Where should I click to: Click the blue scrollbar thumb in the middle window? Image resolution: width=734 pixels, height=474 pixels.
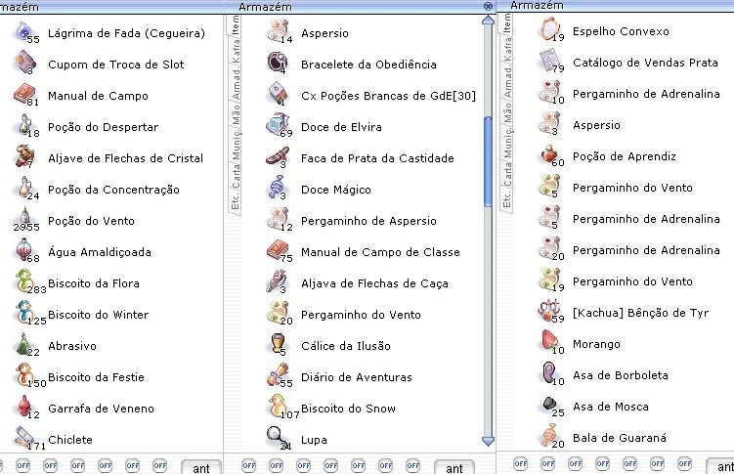(x=488, y=161)
